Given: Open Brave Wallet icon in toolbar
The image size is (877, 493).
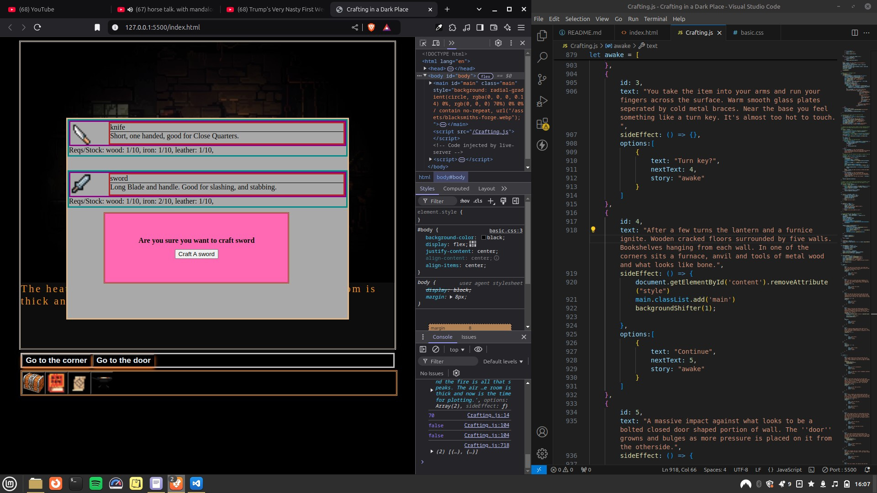Looking at the screenshot, I should [x=494, y=27].
